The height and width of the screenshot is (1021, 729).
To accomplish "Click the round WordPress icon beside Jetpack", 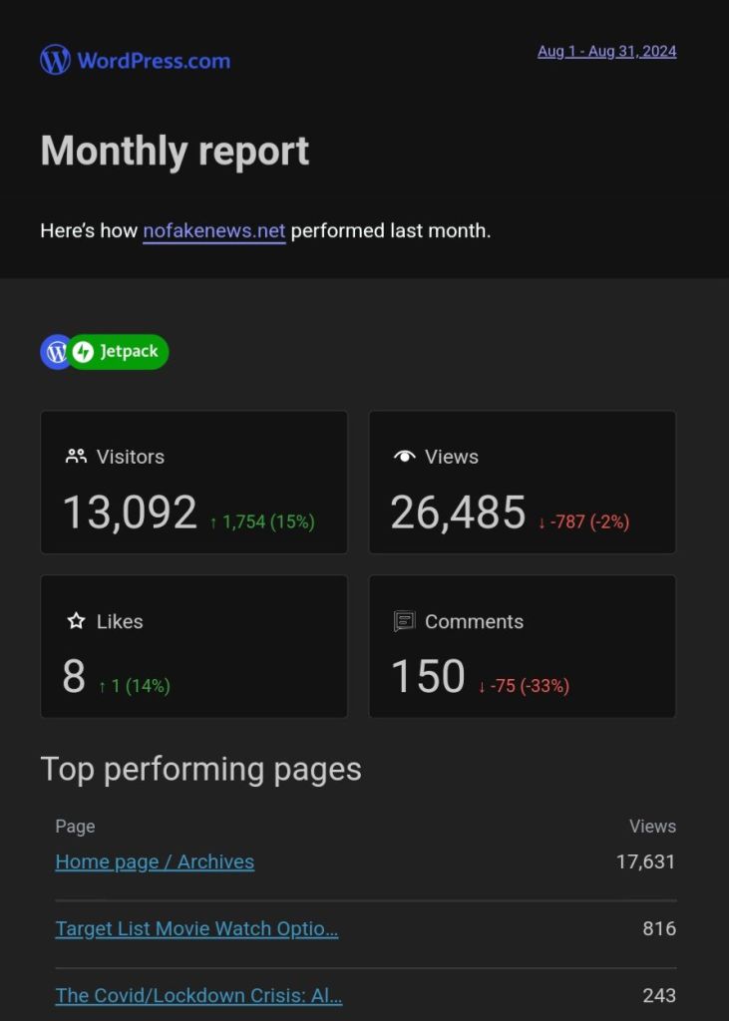I will 56,352.
